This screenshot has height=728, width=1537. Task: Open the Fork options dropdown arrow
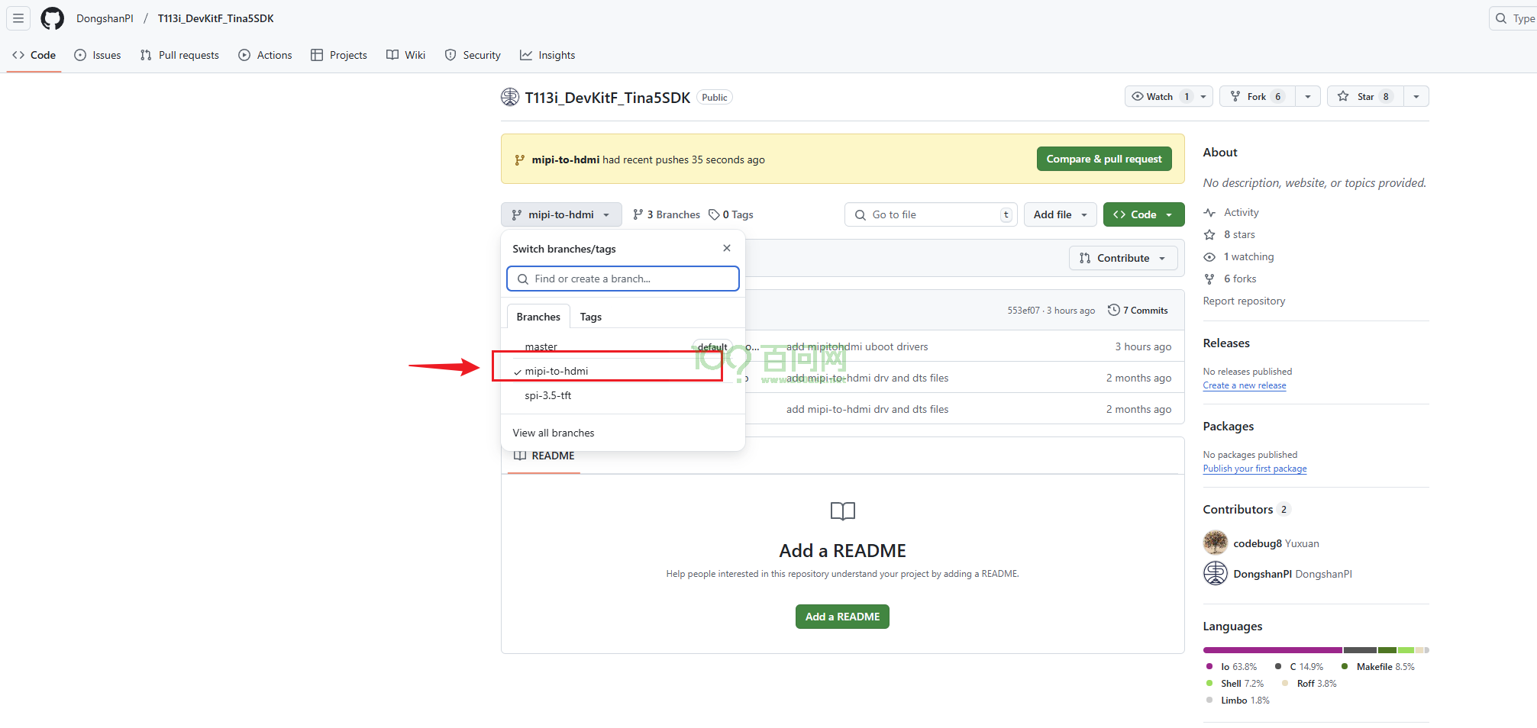(x=1307, y=96)
